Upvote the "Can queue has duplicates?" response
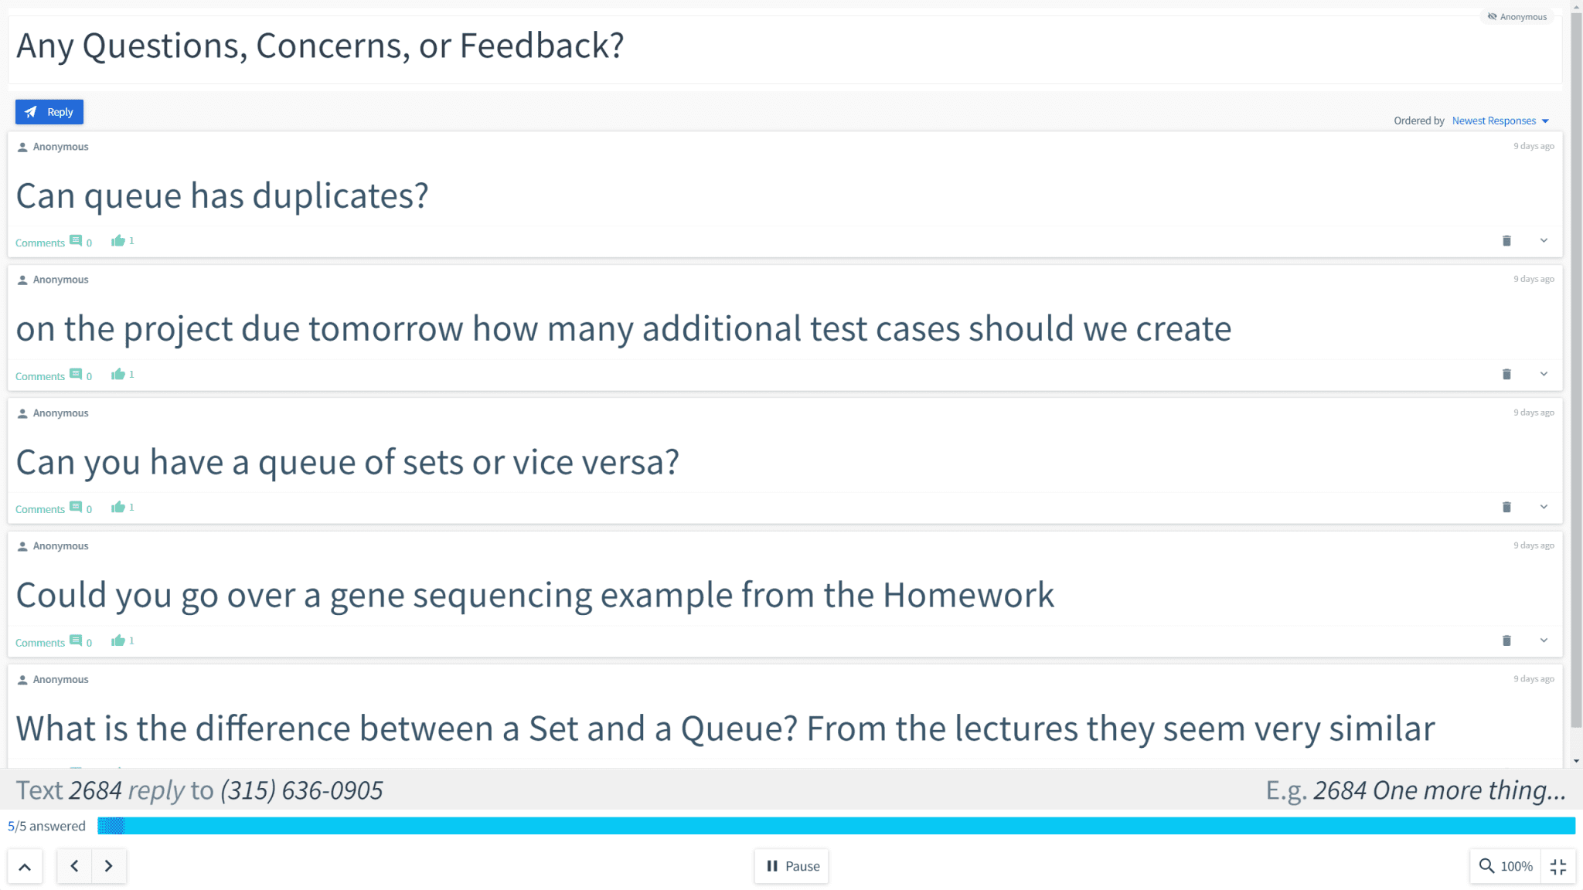Viewport: 1583px width, 890px height. click(118, 241)
